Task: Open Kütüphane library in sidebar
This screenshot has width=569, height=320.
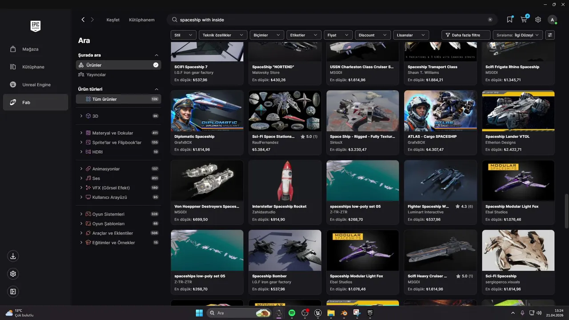Action: point(36,67)
